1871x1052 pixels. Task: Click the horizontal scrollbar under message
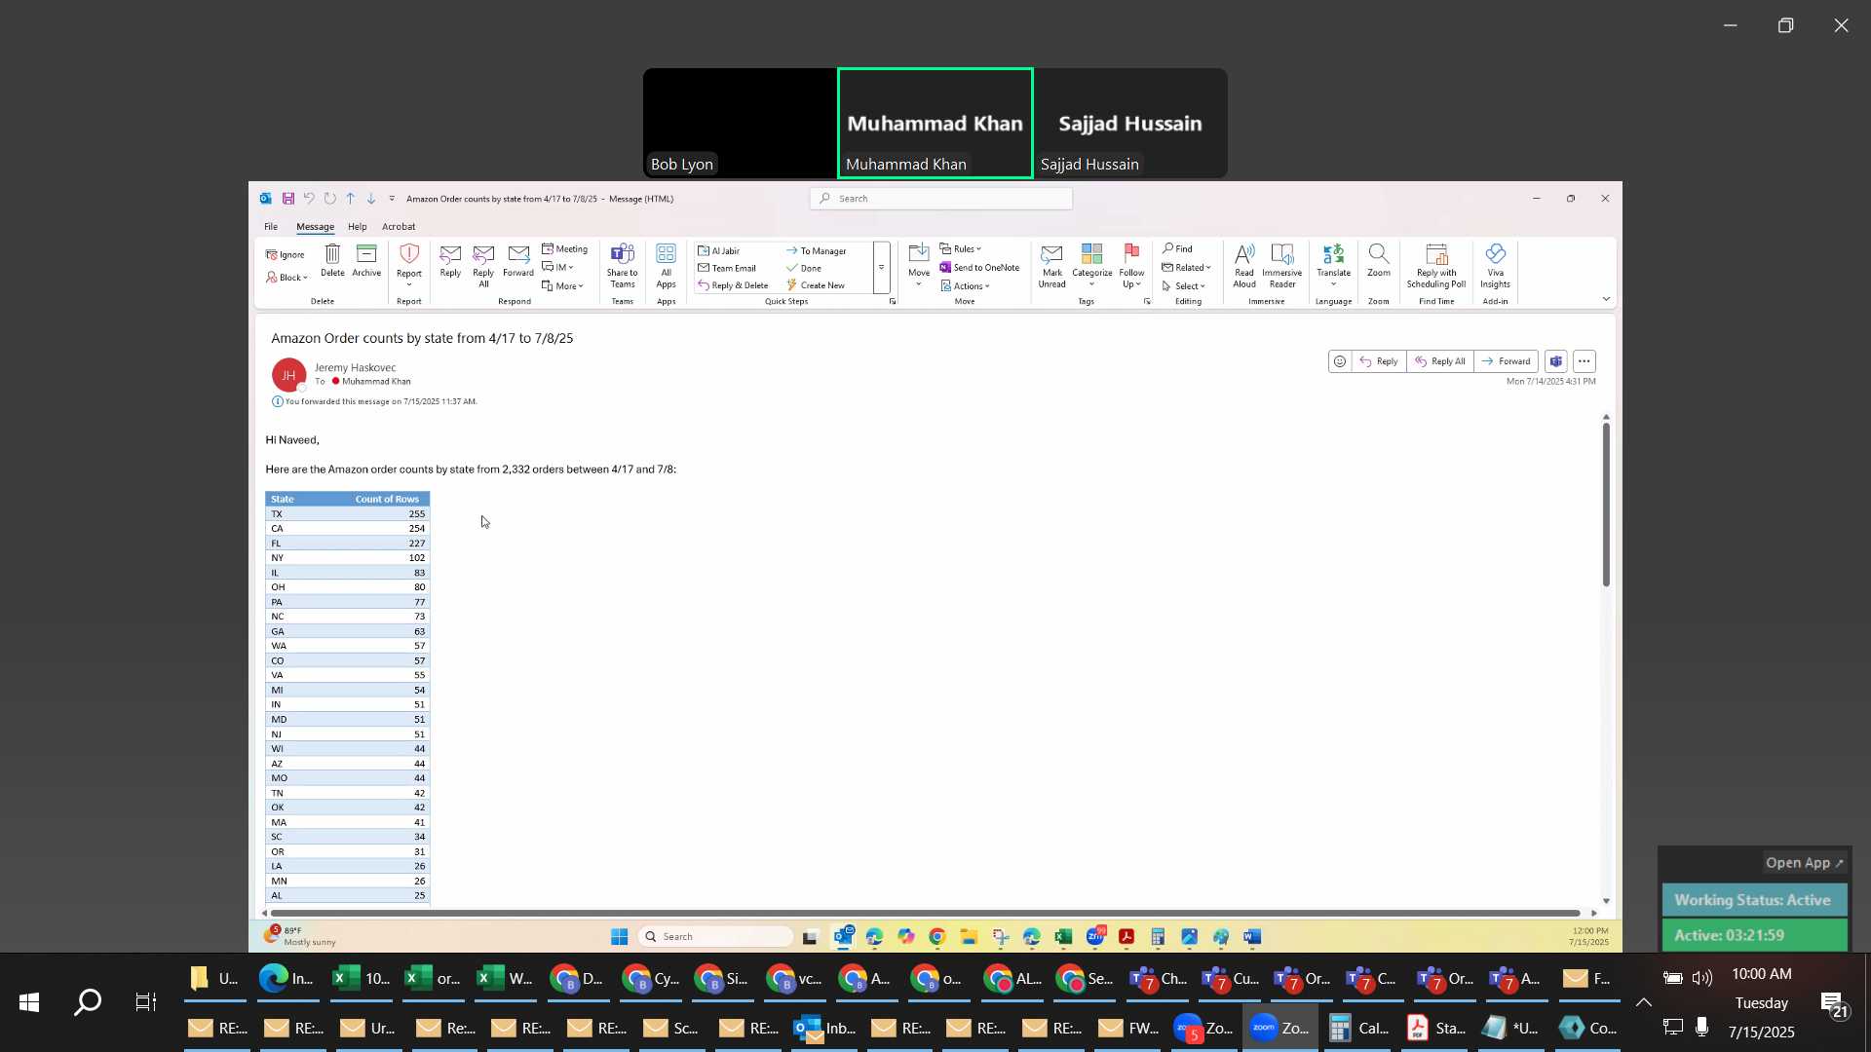tap(925, 914)
